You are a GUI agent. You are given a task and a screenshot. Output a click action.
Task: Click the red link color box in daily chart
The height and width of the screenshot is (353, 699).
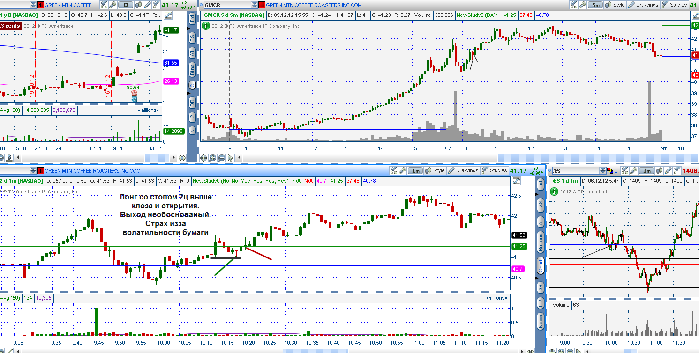[40, 5]
